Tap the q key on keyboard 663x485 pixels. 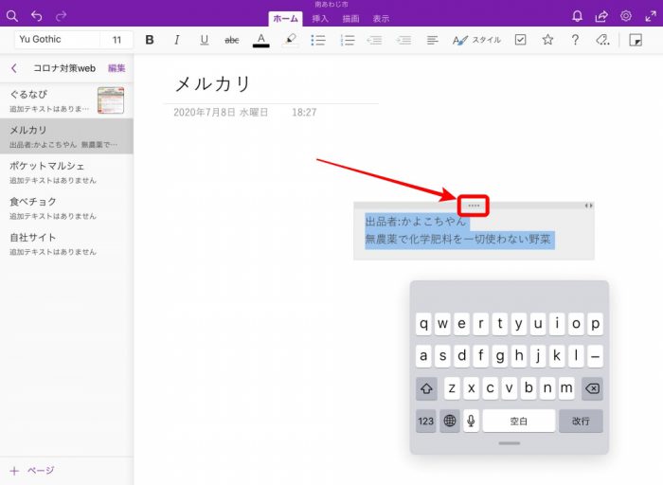point(423,324)
